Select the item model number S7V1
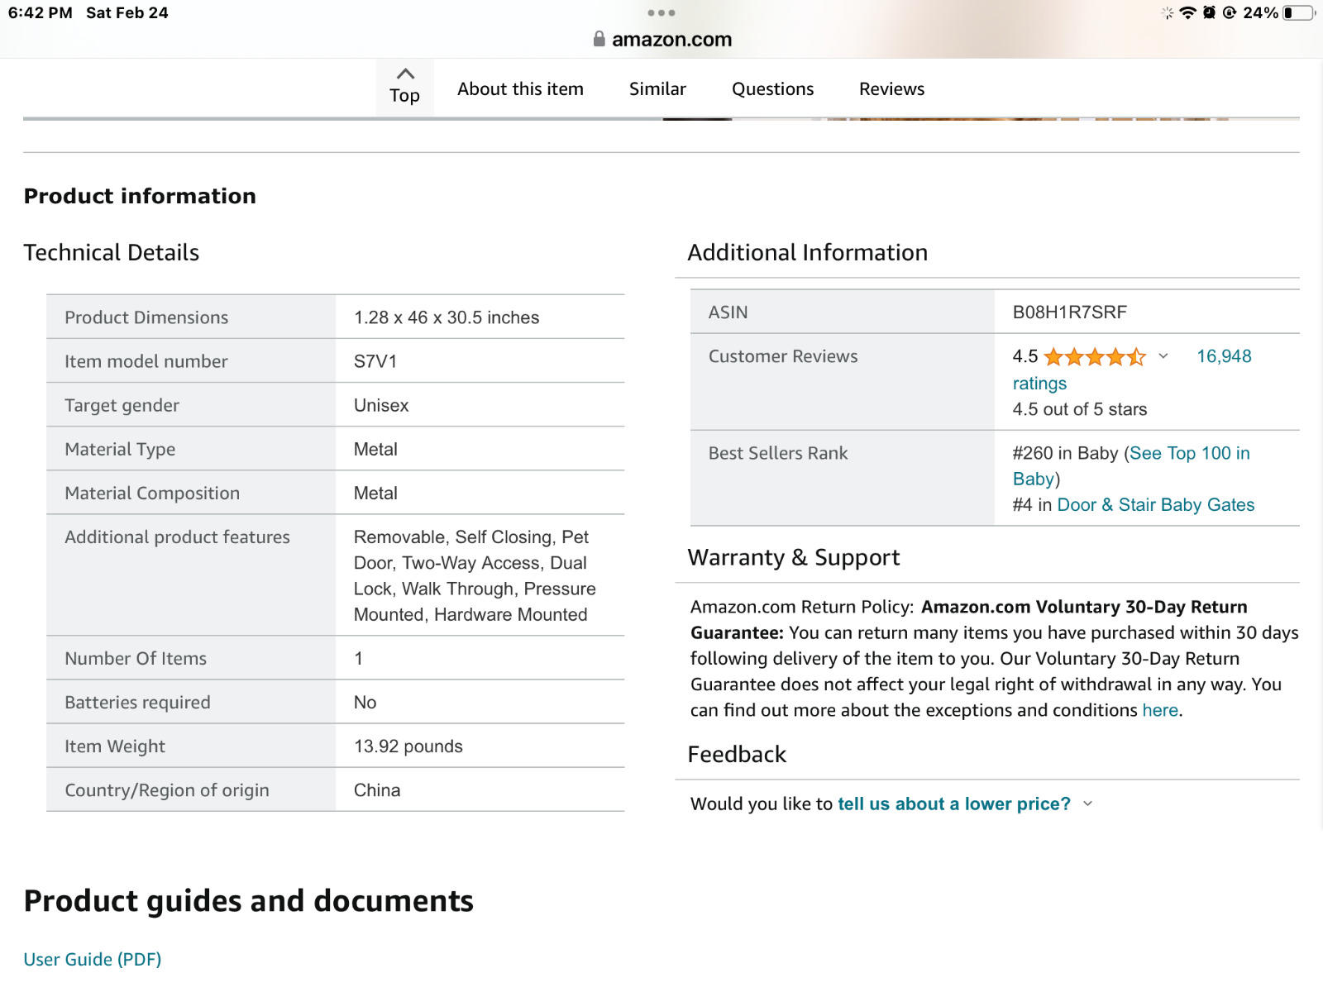1323x992 pixels. pos(375,361)
